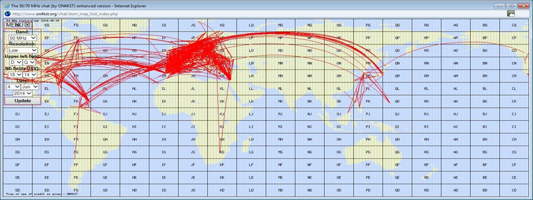Viewport: 533px width, 200px height.
Task: Open the vertical fields dropdown showing 14
Action: pyautogui.click(x=30, y=74)
